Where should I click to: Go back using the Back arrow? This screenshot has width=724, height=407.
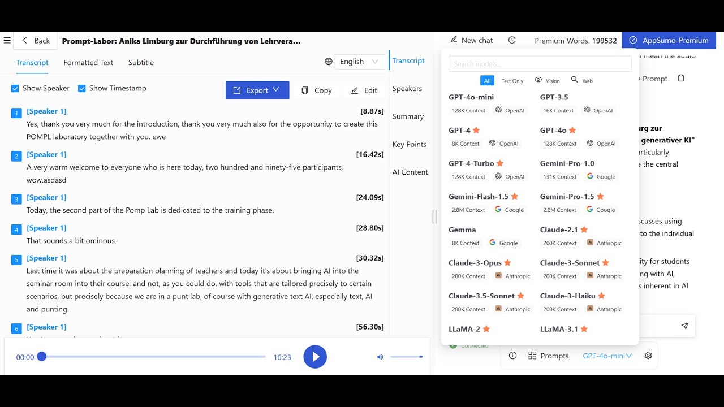[x=36, y=41]
